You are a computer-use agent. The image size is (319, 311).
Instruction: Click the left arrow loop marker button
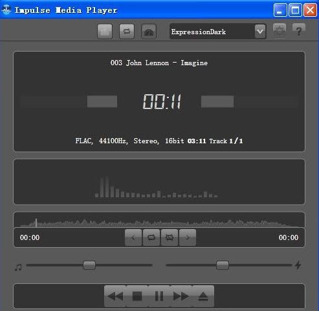coord(133,237)
